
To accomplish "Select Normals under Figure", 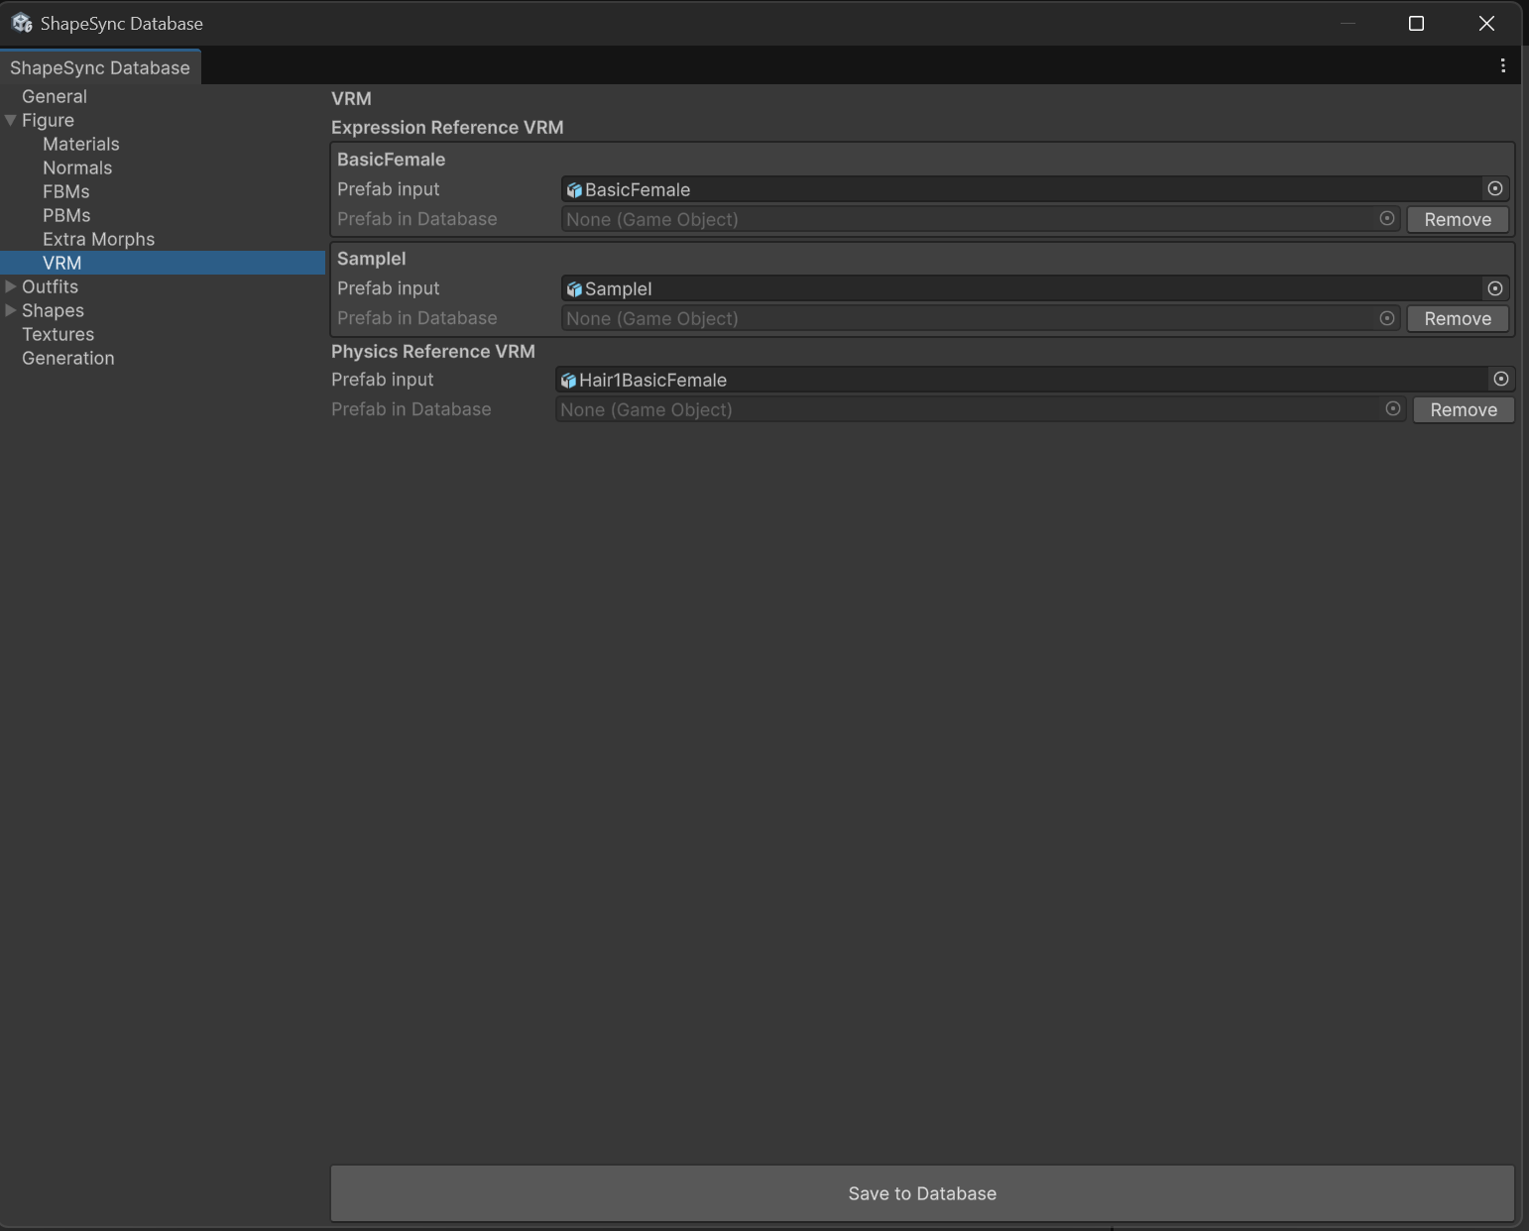I will coord(77,168).
